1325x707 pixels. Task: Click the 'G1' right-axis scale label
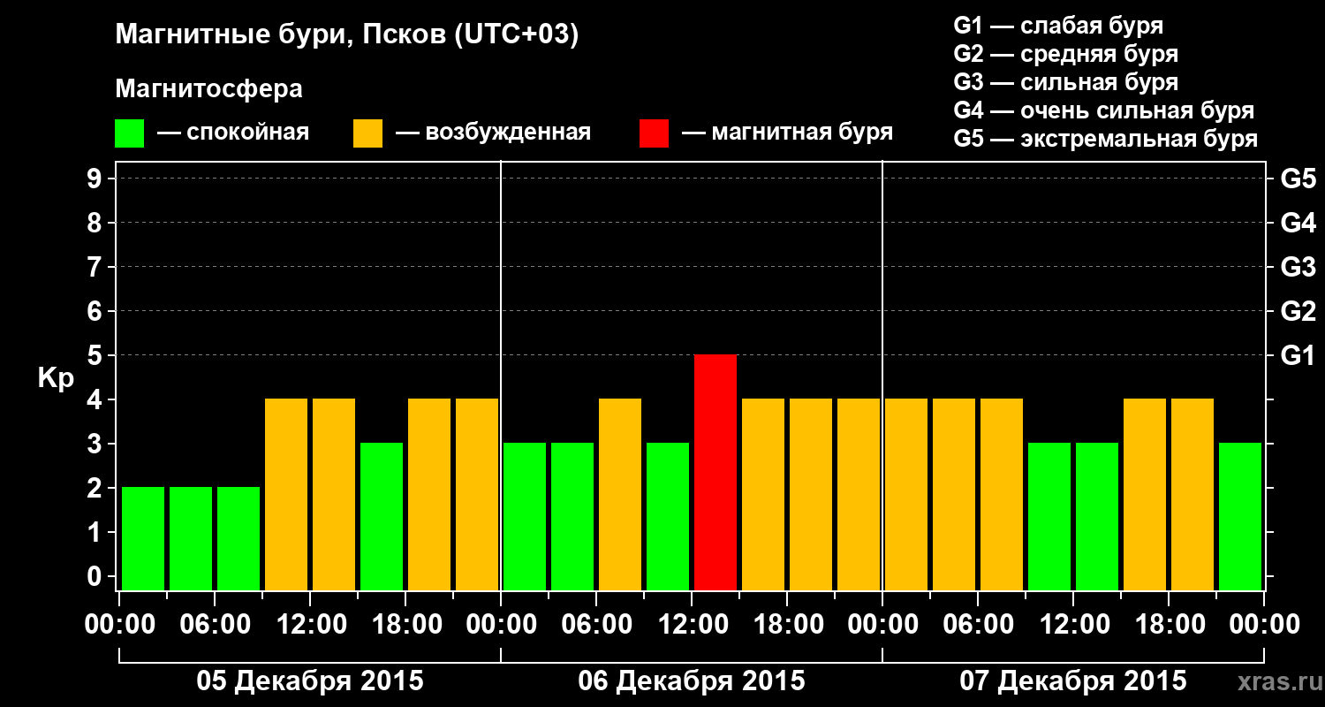click(x=1298, y=355)
